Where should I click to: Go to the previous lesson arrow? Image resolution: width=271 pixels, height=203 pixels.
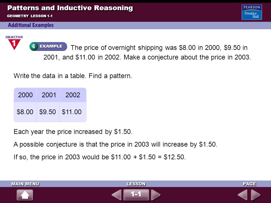click(117, 195)
